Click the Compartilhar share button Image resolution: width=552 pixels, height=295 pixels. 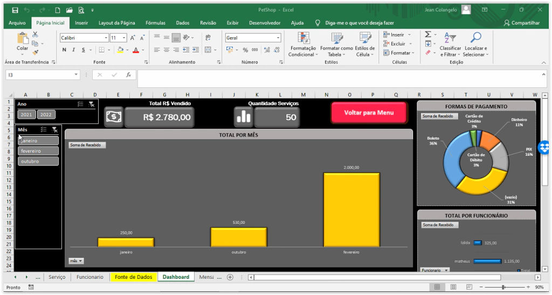click(x=521, y=23)
